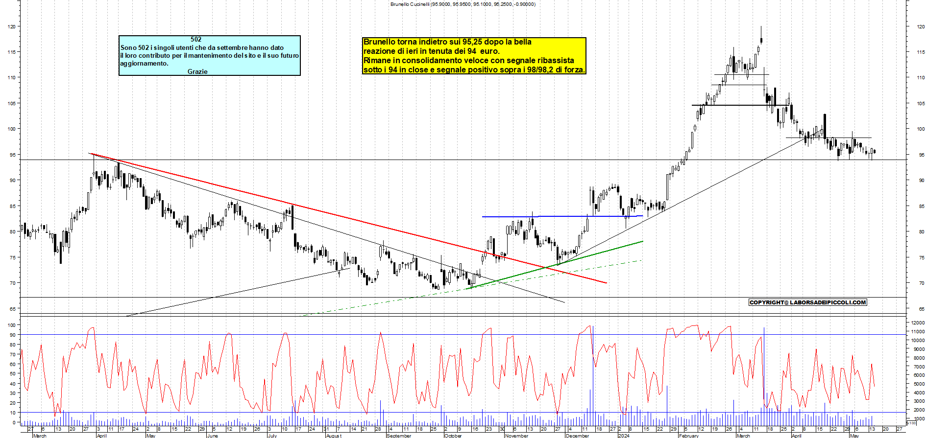Click the COPYRIGHT@LABORSADEIPICCOLI.COM label
The width and height of the screenshot is (926, 438).
pyautogui.click(x=808, y=302)
